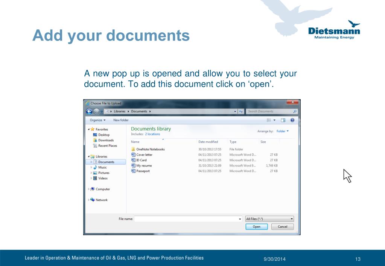385x266 pixels.
Task: Sort by the Size column header
Action: click(263, 142)
